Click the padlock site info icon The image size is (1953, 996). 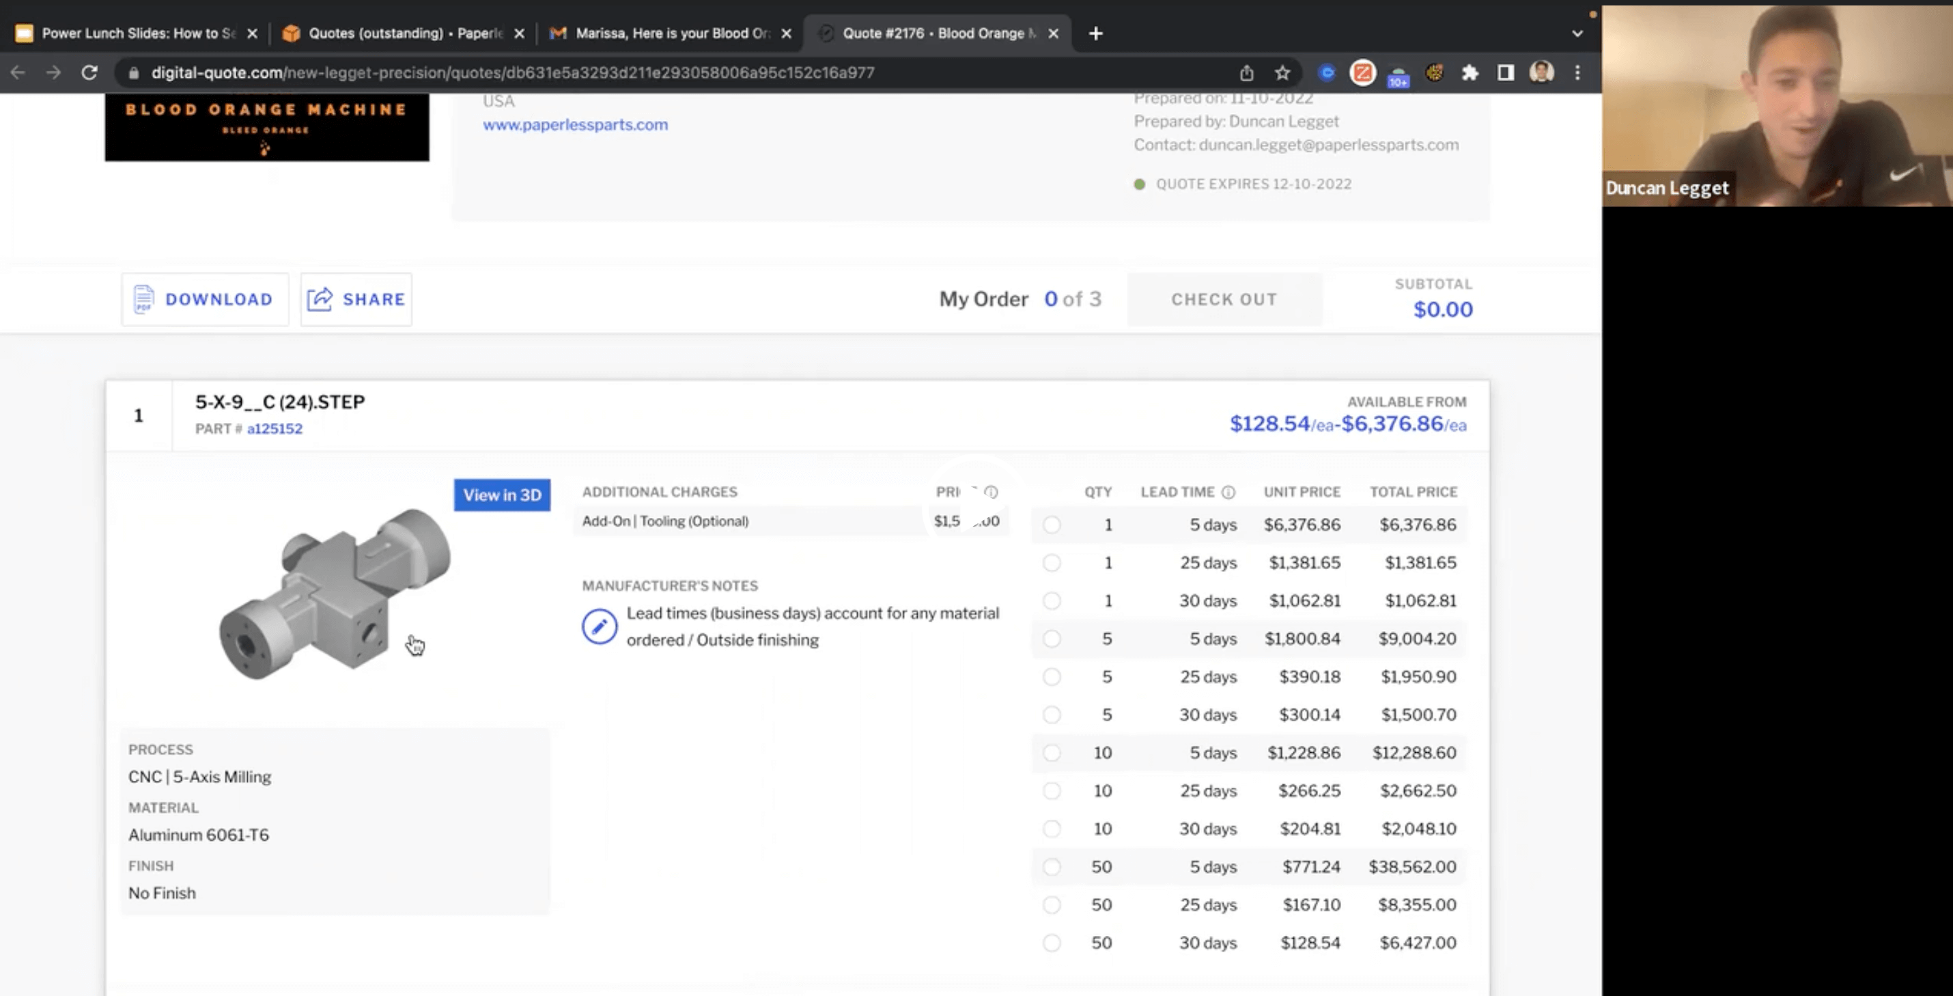pos(135,73)
